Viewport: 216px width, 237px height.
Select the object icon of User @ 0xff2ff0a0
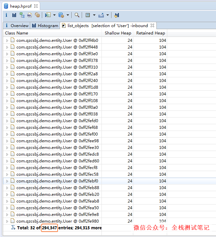(x=12, y=107)
